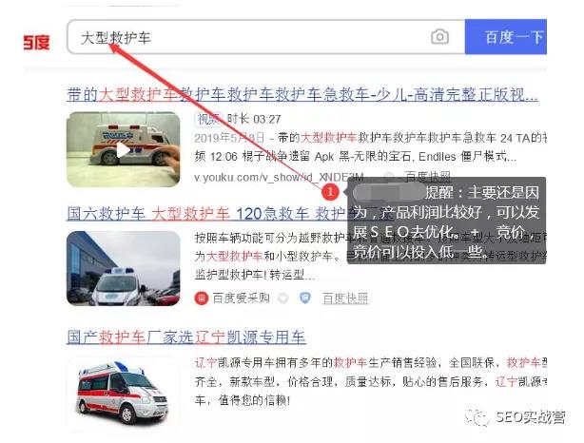This screenshot has width=584, height=443.
Task: Open 国产救护车厂家选辽宁凯源专用车 result link
Action: (186, 337)
